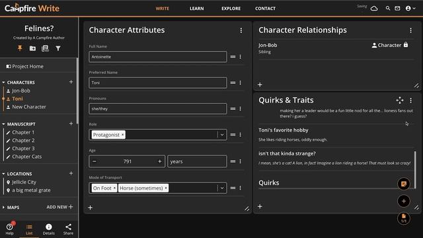Select Jon-Bob in characters list
The image size is (423, 238).
tap(21, 91)
